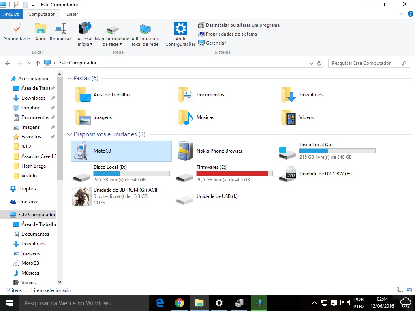Switch to details view layout
Image resolution: width=415 pixels, height=311 pixels.
point(400,290)
